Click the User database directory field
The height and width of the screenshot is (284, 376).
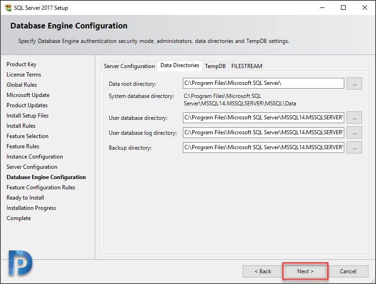263,118
